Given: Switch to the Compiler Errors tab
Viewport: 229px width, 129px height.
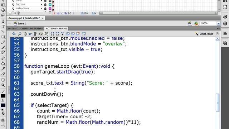Looking at the screenshot, I should pyautogui.click(x=31, y=29).
